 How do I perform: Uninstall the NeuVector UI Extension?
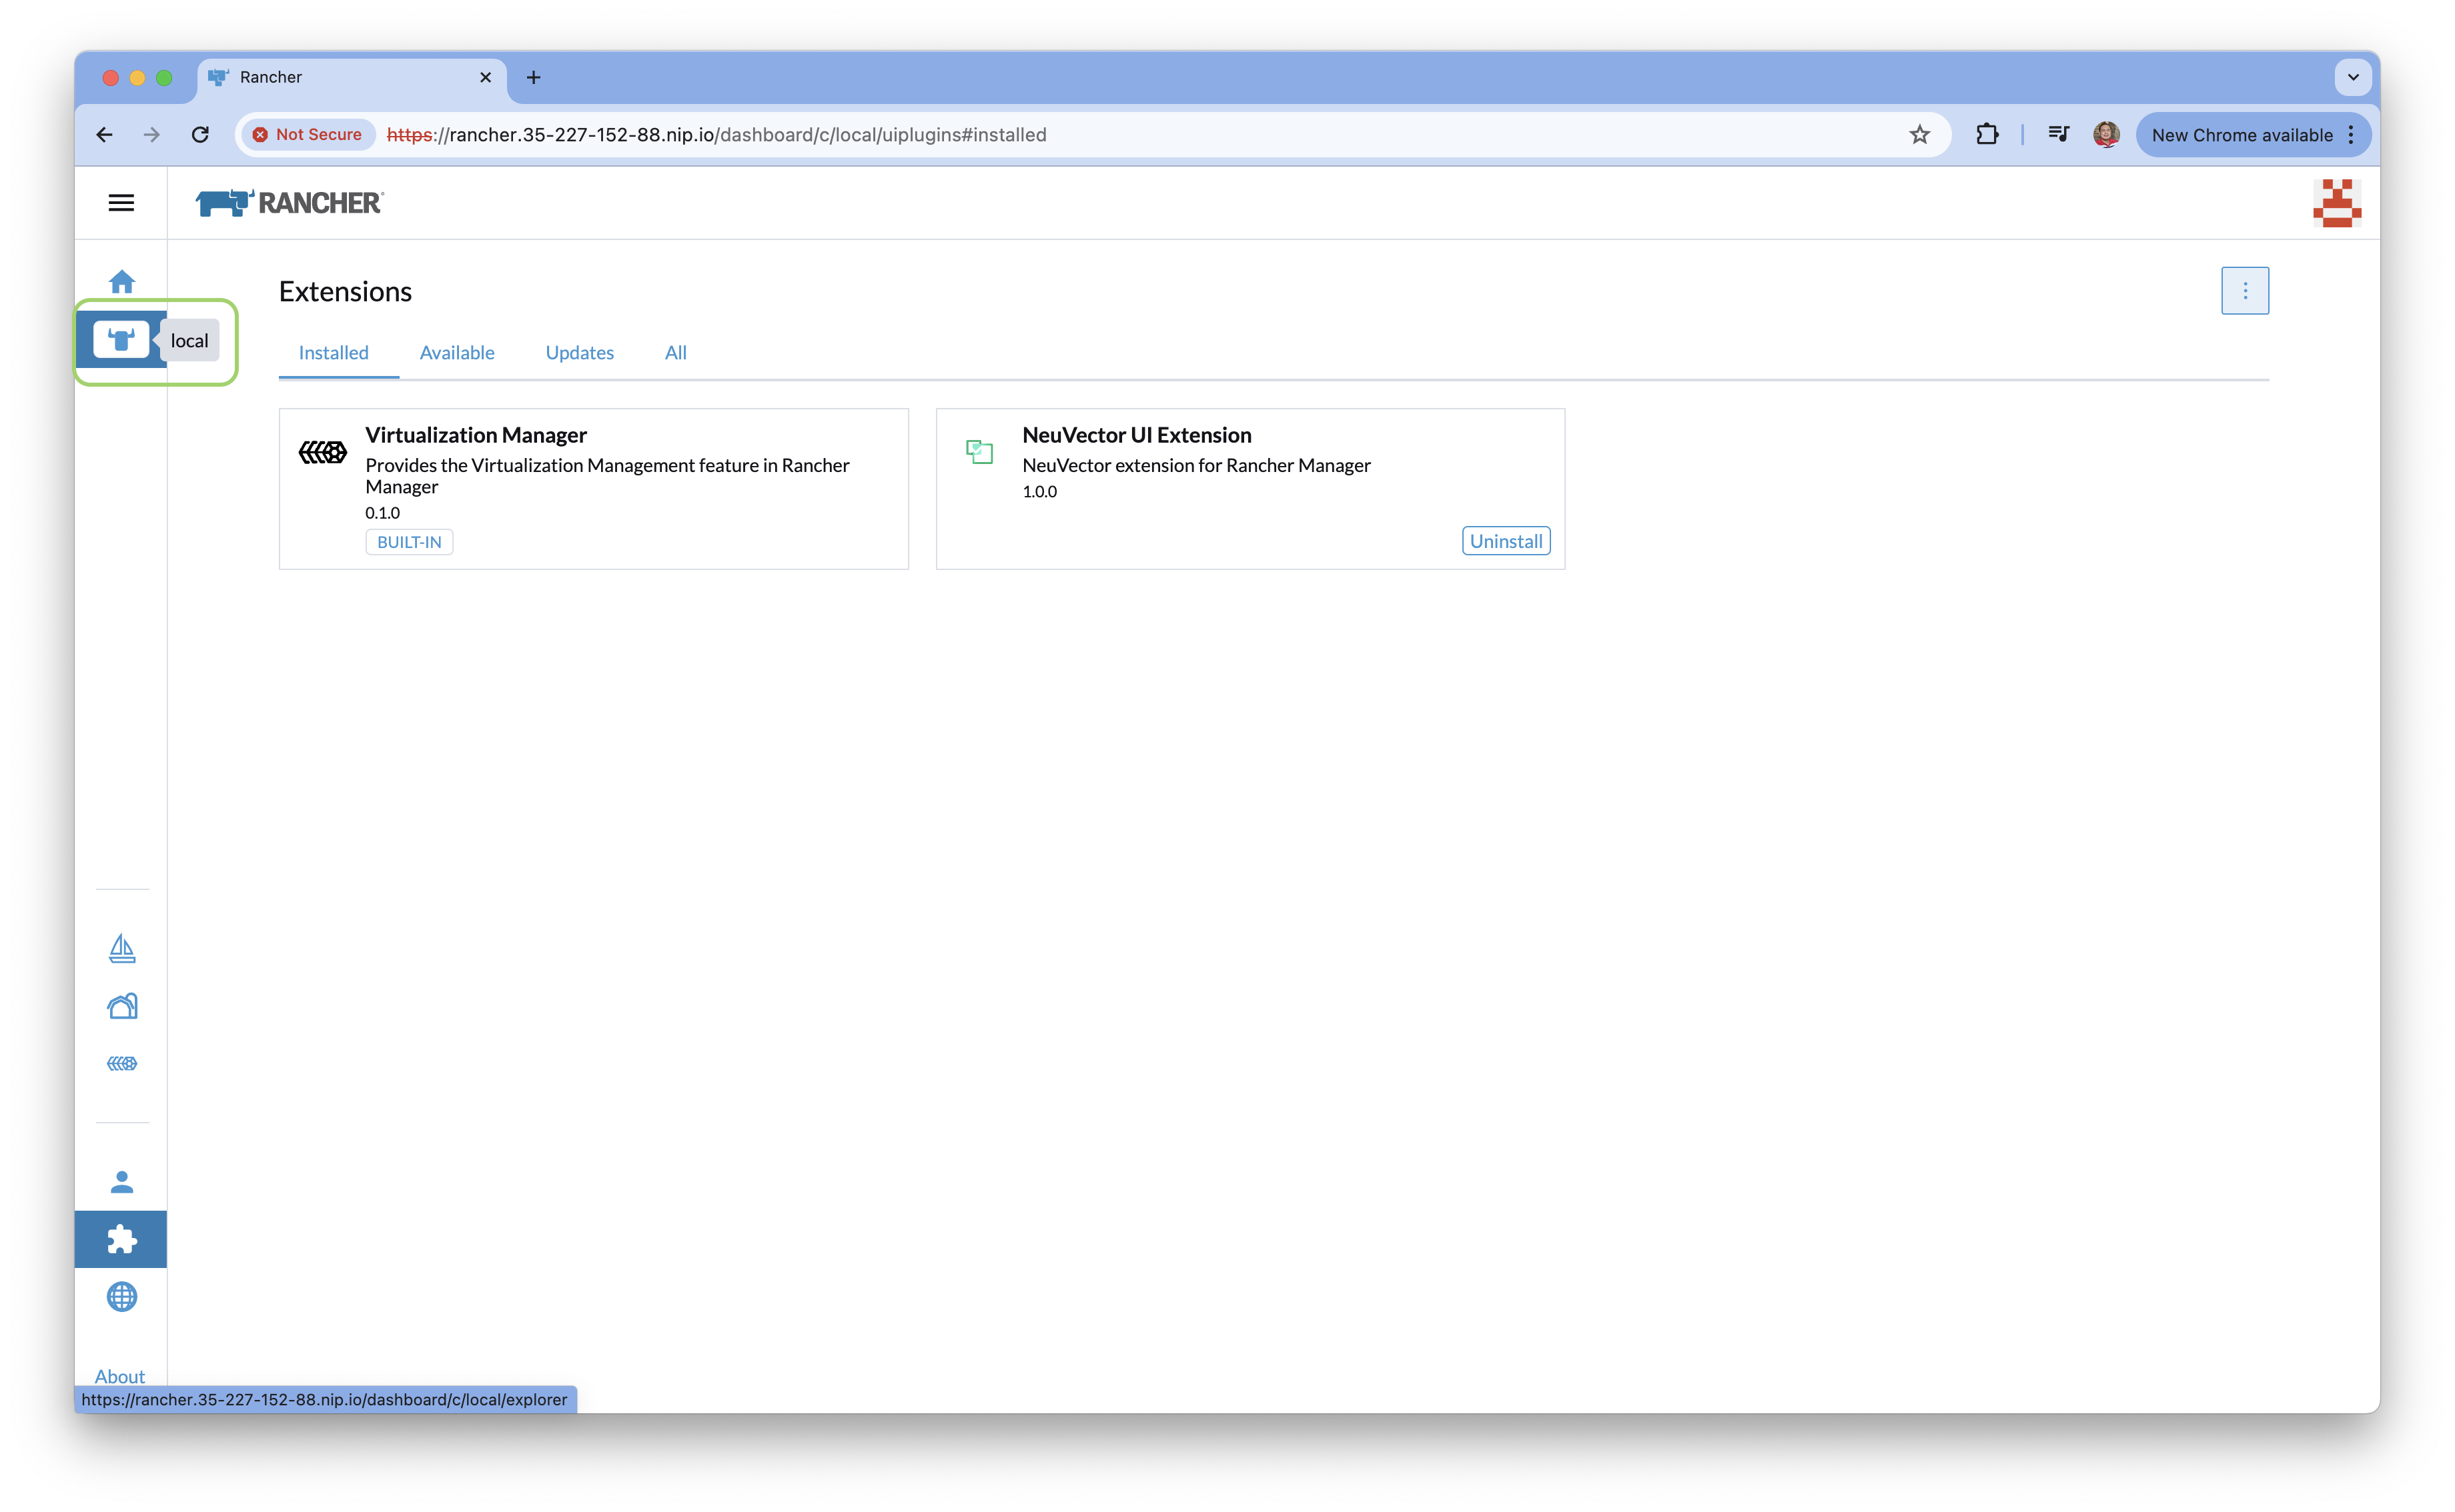click(1504, 541)
